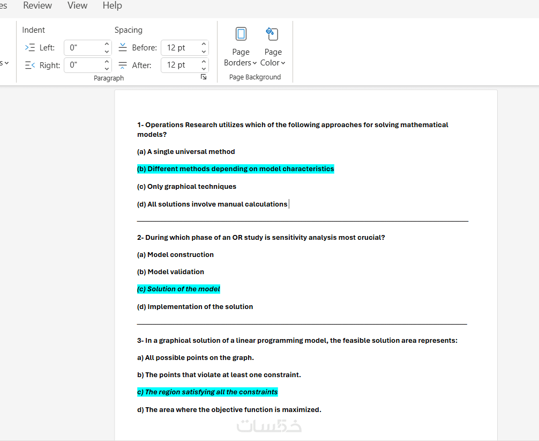539x441 pixels.
Task: Click '(a) Model construction' option
Action: (175, 255)
